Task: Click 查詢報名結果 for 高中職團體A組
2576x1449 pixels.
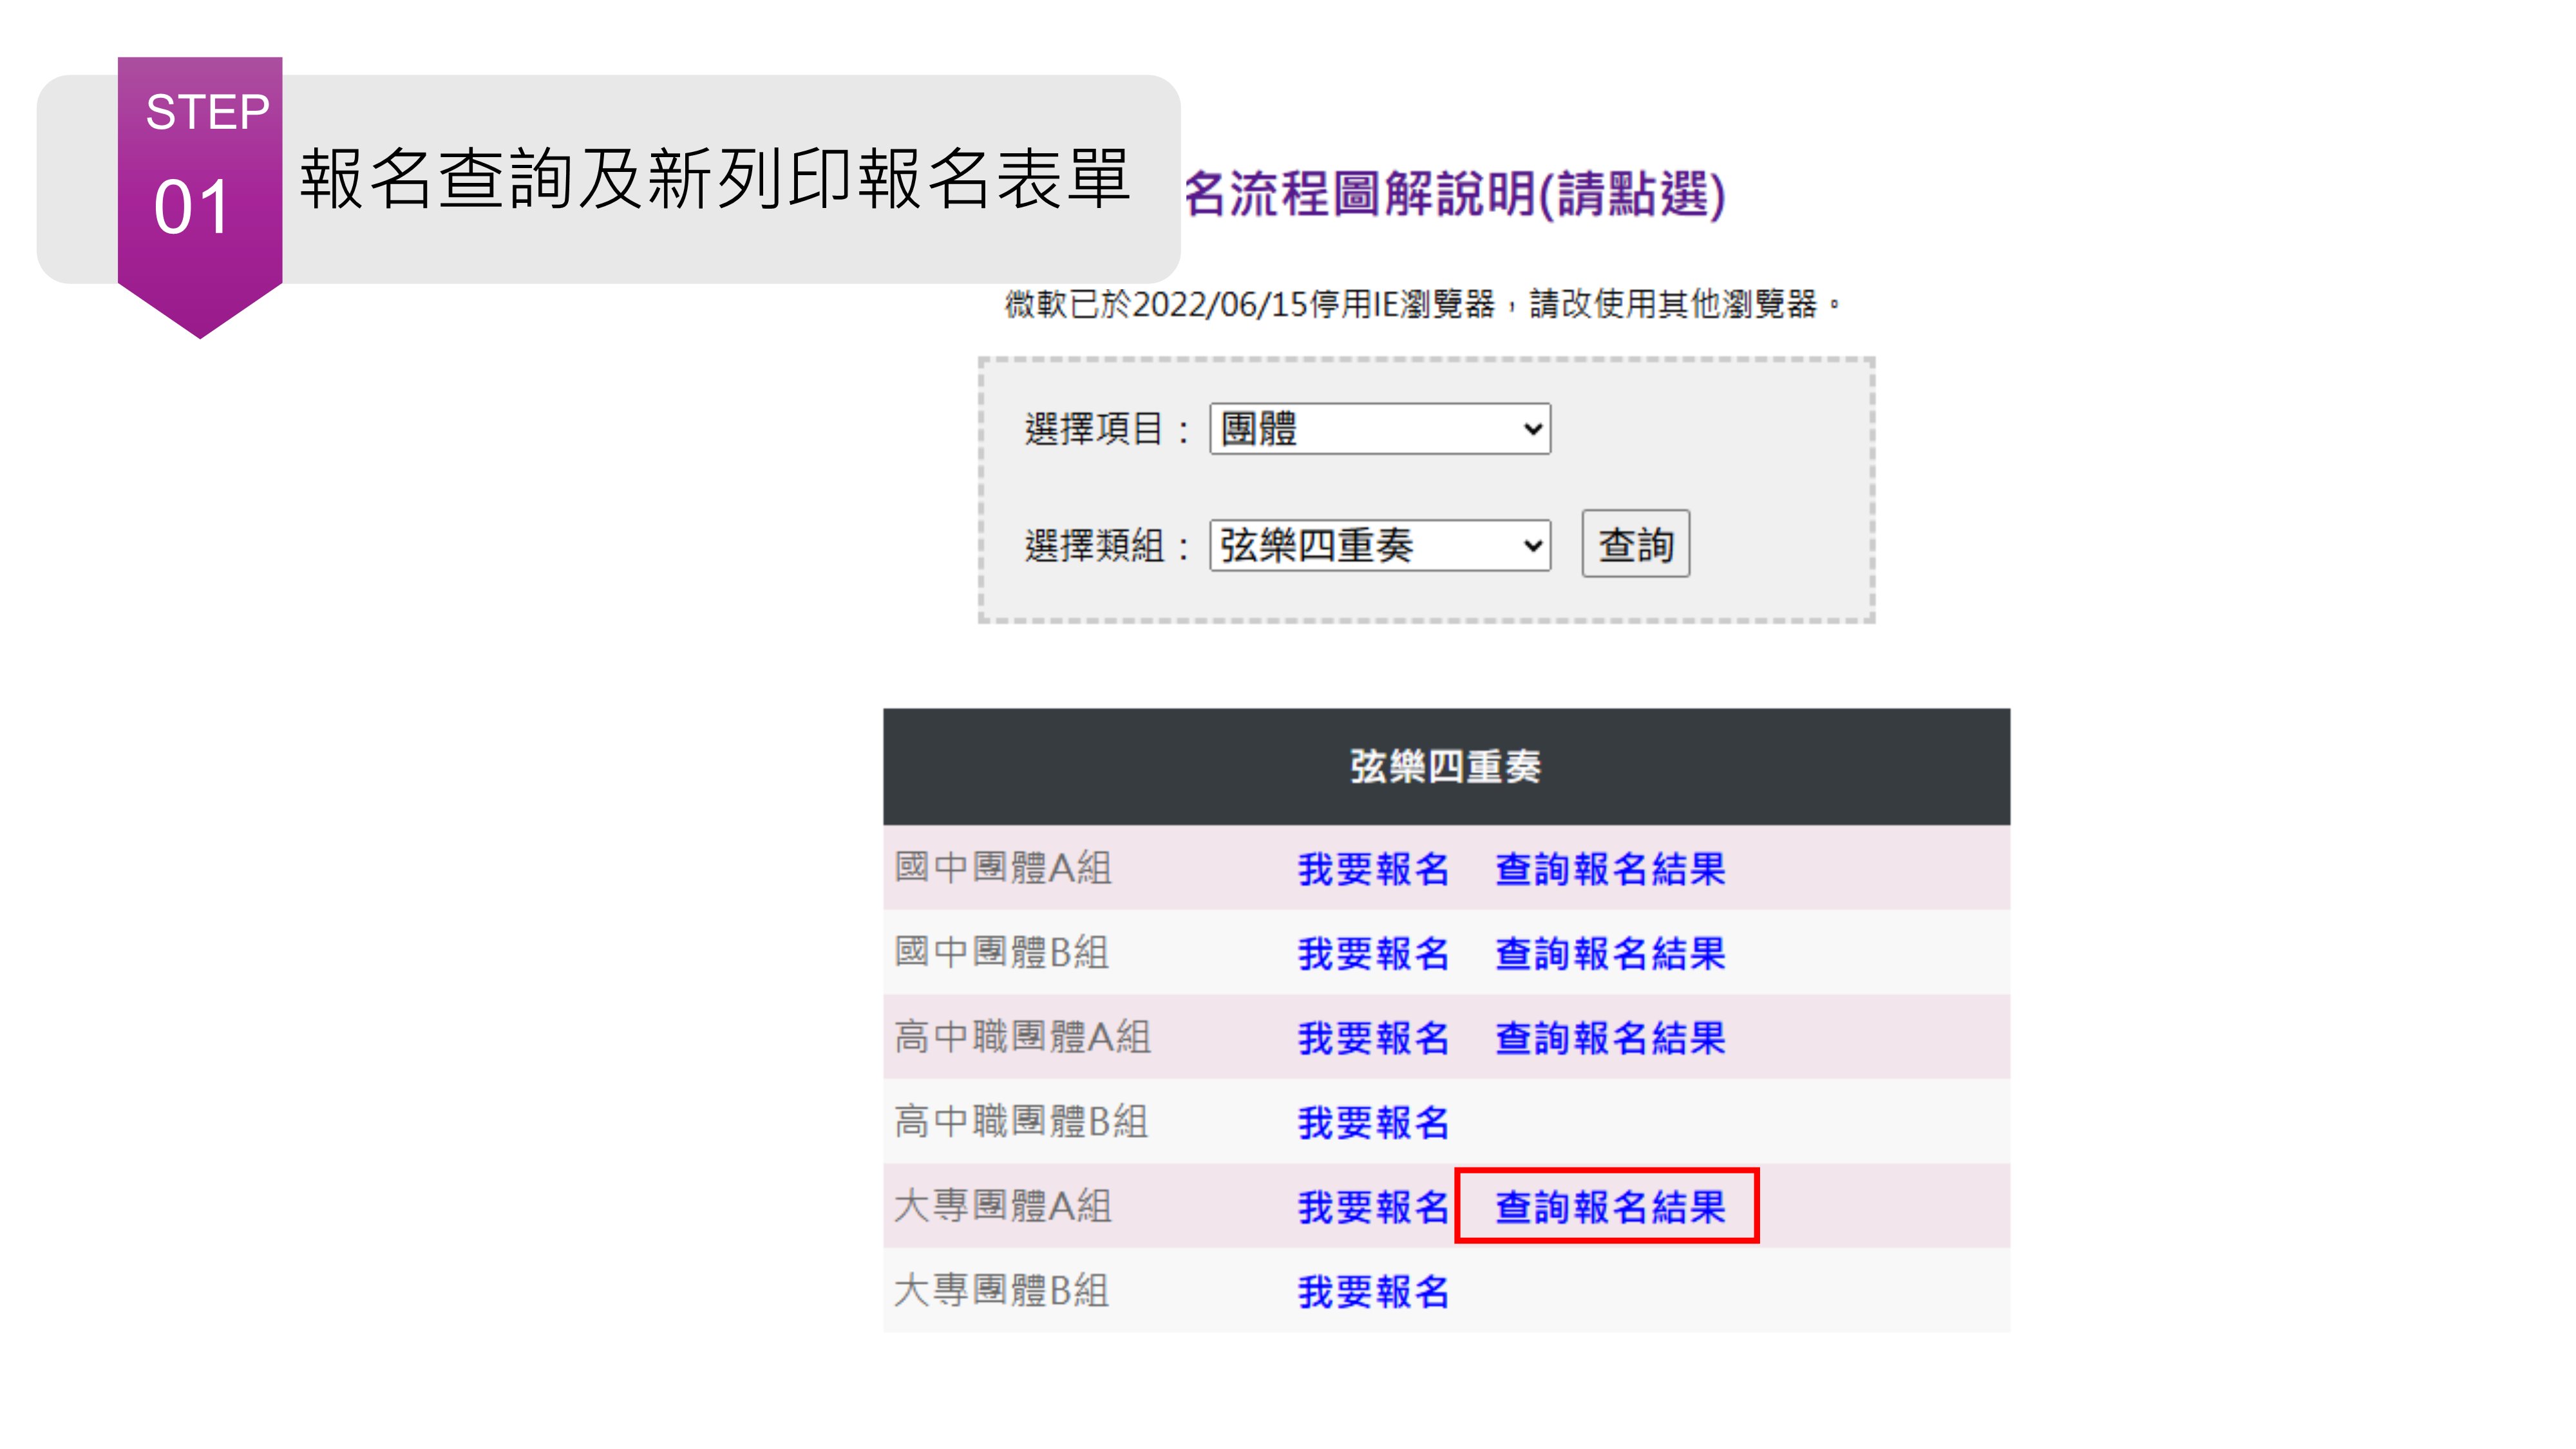Action: 1609,1038
